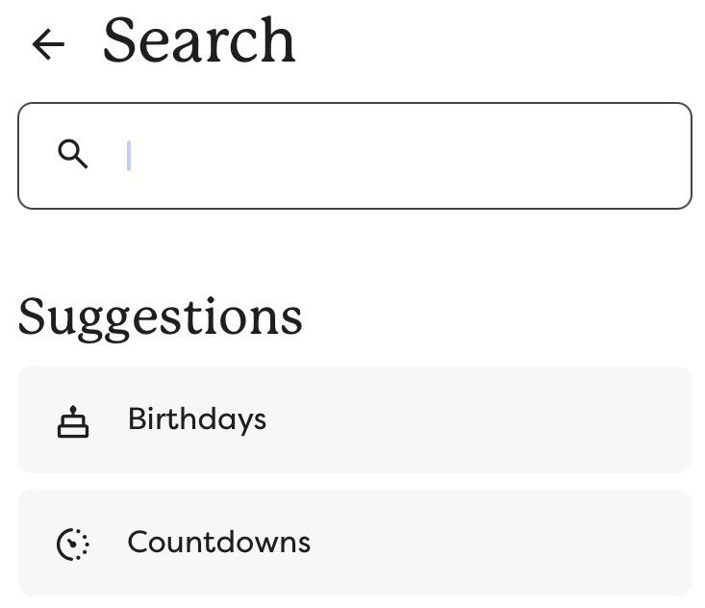705x608 pixels.
Task: Tap the cake icon beside Birthdays
Action: click(x=73, y=421)
